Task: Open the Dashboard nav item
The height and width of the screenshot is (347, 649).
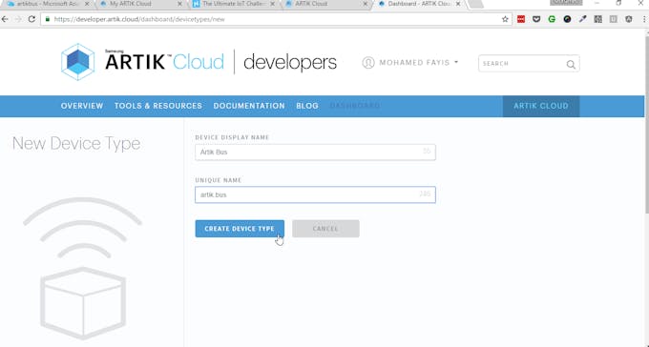Action: (x=355, y=106)
